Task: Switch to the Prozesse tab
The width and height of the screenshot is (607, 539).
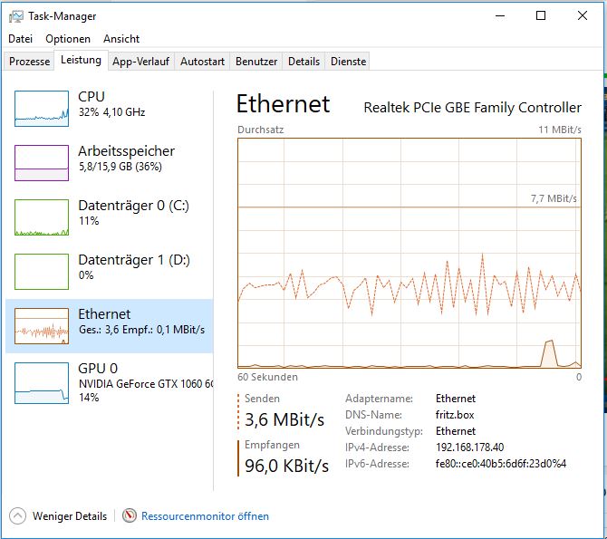Action: pos(29,62)
